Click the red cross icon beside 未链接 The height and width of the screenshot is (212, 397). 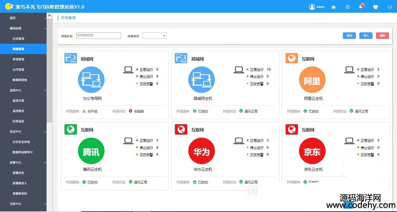click(x=130, y=111)
